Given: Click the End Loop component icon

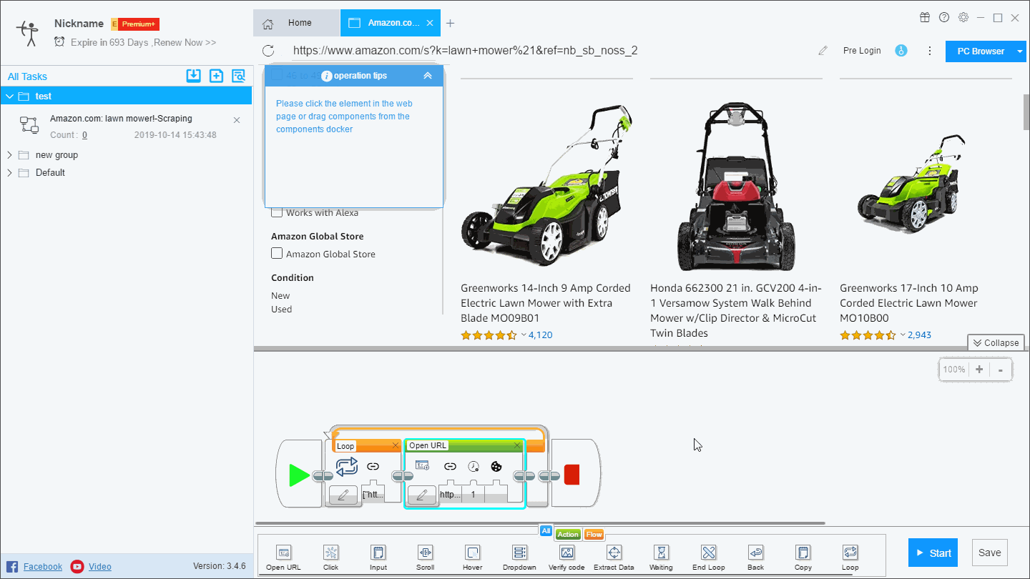Looking at the screenshot, I should pos(708,553).
